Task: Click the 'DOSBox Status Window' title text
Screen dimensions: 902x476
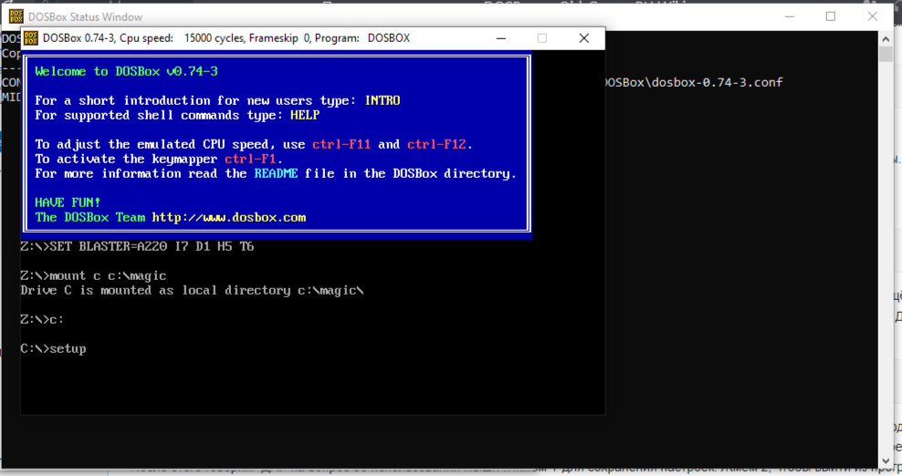Action: (x=85, y=17)
